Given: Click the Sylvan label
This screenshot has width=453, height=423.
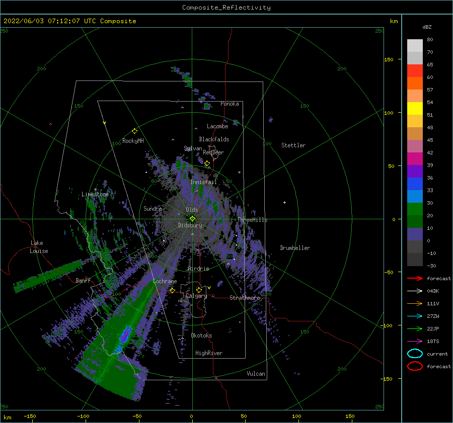Looking at the screenshot, I should (193, 148).
